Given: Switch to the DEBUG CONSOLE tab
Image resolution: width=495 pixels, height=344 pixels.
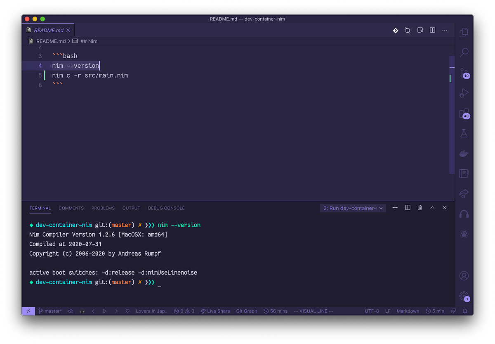Looking at the screenshot, I should tap(166, 208).
